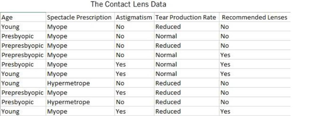Viewport: 314px width, 116px height.
Task: Select Presbyopic age cell in second row
Action: (x=23, y=36)
